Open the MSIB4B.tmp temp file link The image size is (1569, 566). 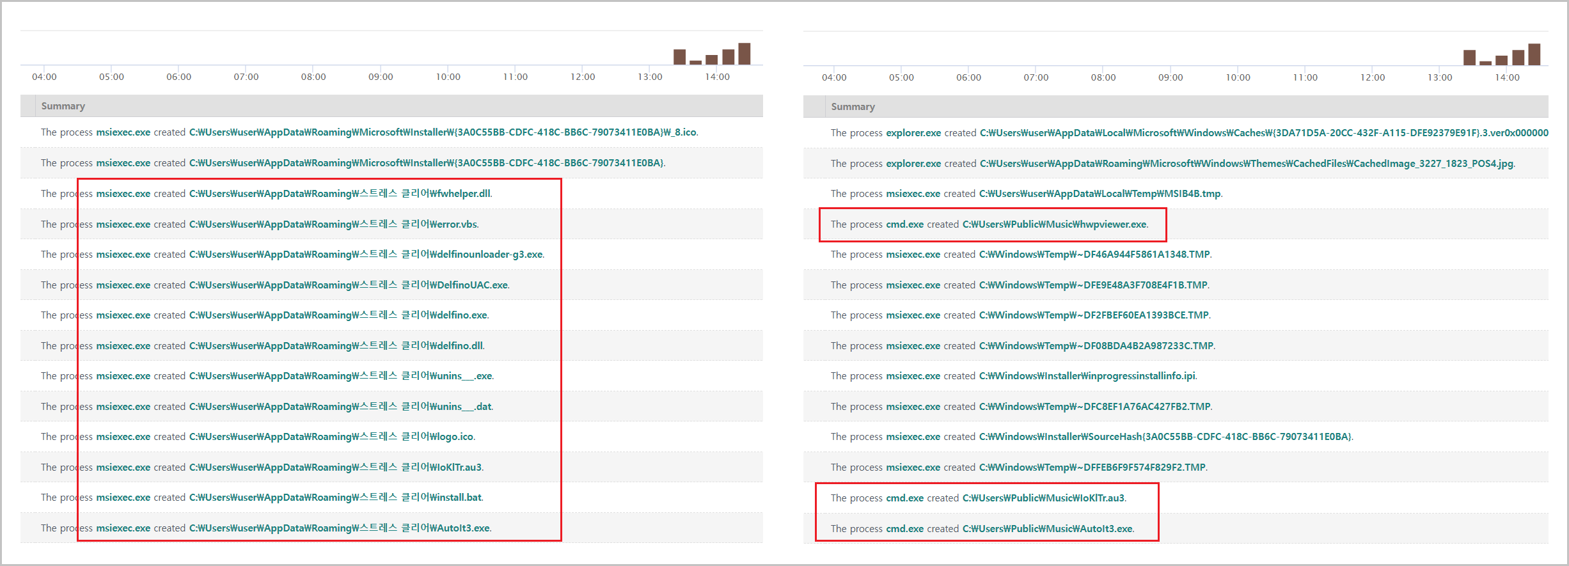pyautogui.click(x=1100, y=194)
